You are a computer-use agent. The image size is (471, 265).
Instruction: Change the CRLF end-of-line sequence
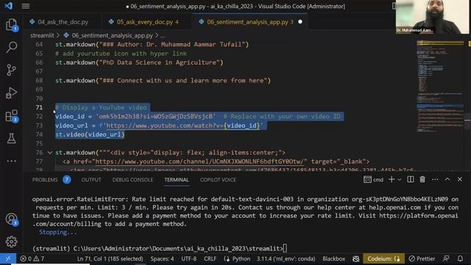[x=210, y=258]
